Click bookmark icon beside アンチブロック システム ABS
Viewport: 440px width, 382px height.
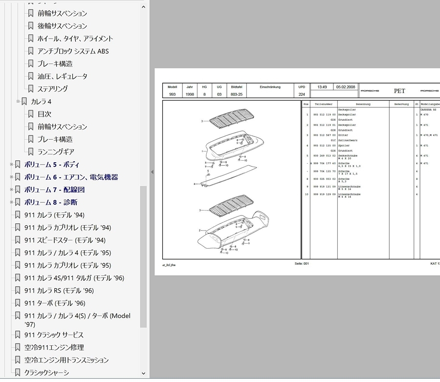tap(31, 51)
